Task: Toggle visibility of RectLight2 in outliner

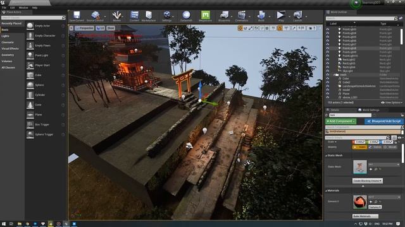Action: pos(328,59)
